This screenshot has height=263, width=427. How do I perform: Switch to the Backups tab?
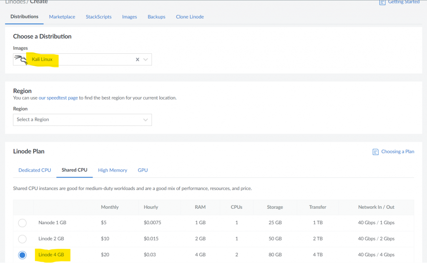coord(156,17)
